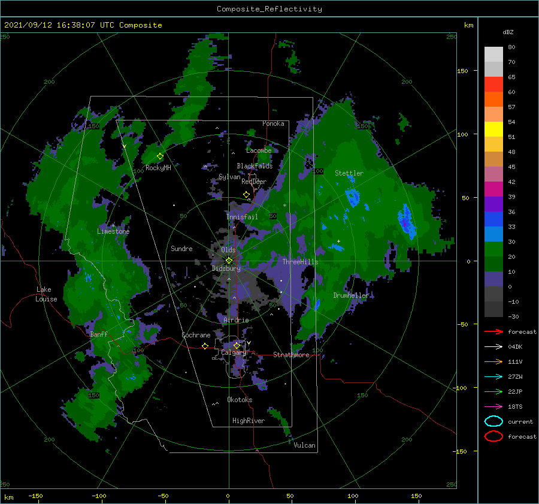539x504 pixels.
Task: Click the Strathmore label
Action: pyautogui.click(x=291, y=355)
